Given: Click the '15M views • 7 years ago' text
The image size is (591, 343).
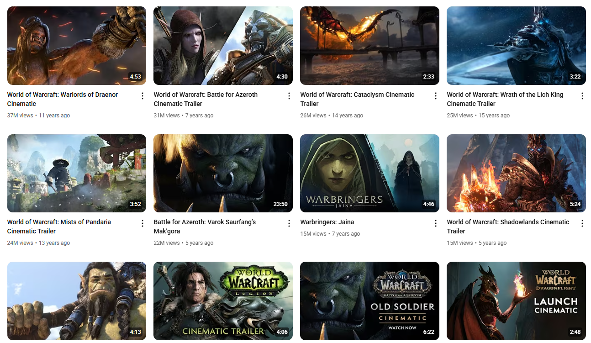Looking at the screenshot, I should (330, 234).
